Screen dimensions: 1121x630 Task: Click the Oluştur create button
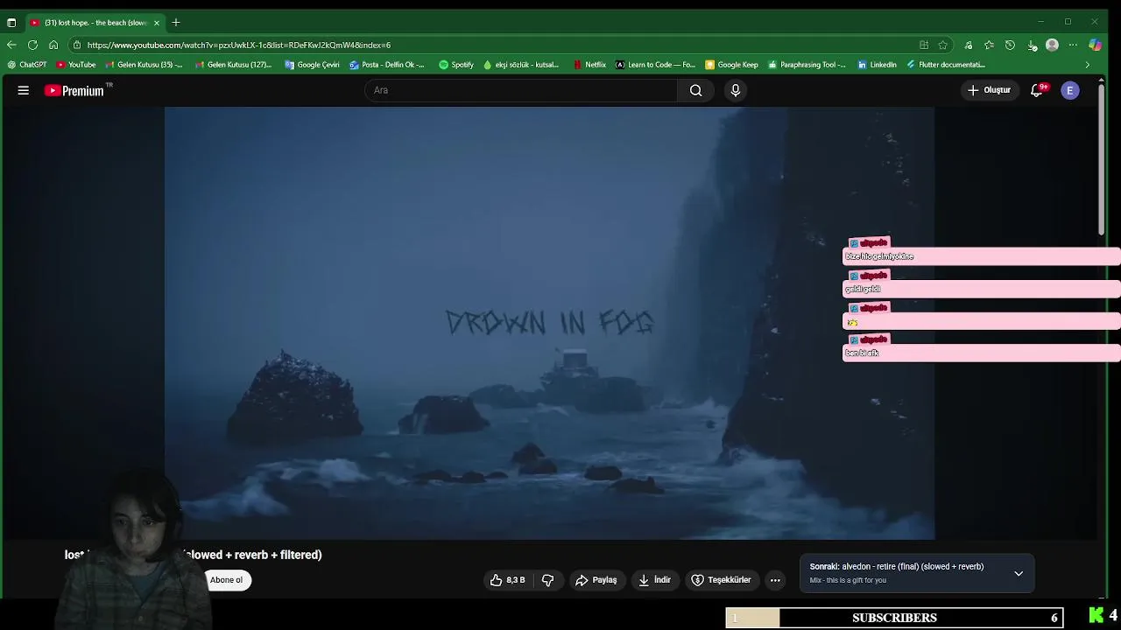[x=989, y=90]
